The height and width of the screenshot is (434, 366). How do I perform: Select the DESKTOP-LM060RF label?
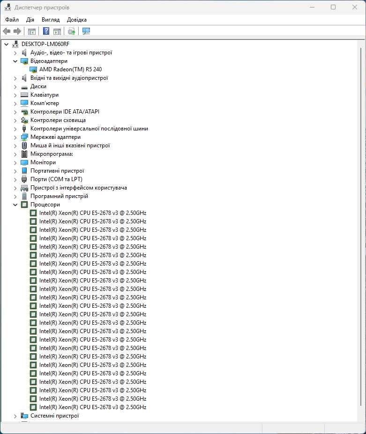[x=45, y=44]
